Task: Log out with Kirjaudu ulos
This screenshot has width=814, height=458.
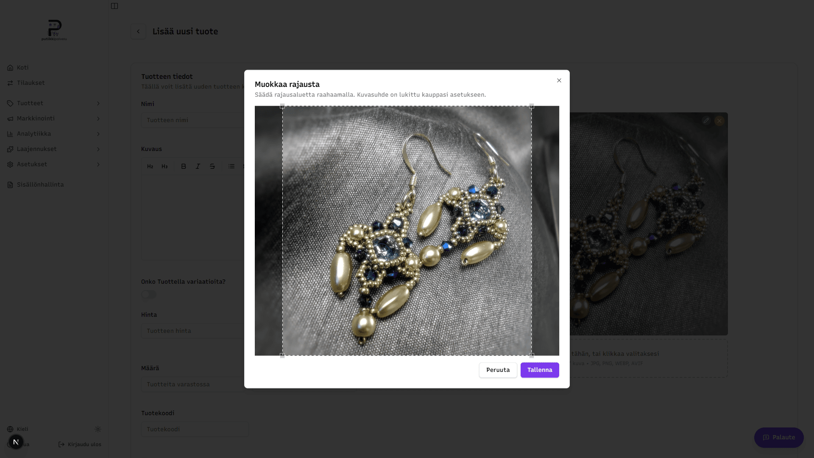Action: click(80, 444)
